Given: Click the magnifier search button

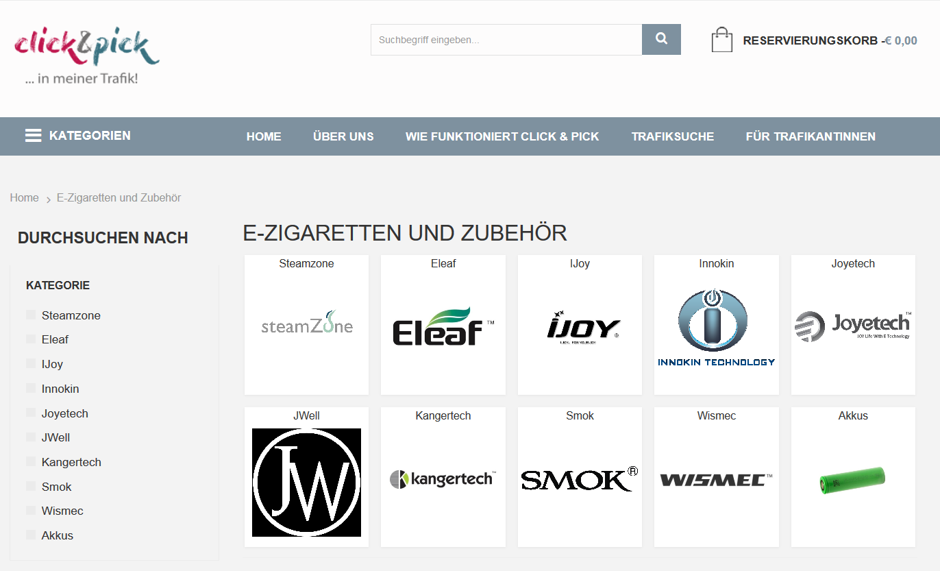Looking at the screenshot, I should [661, 40].
